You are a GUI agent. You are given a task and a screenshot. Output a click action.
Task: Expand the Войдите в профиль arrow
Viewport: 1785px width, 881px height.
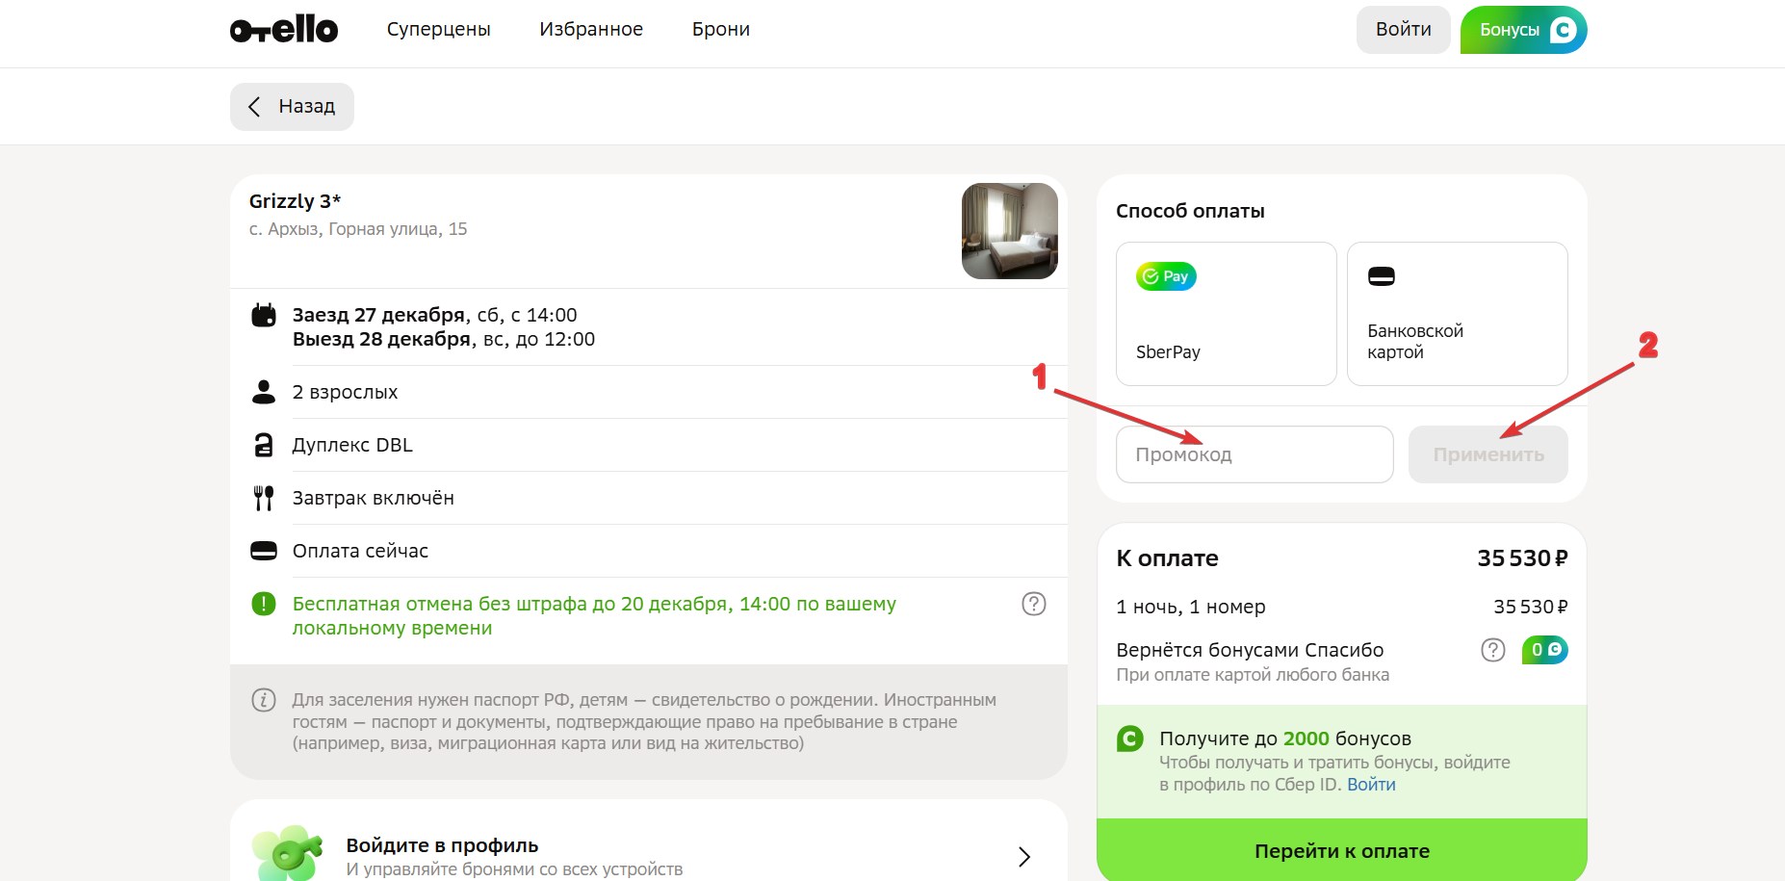[1023, 856]
